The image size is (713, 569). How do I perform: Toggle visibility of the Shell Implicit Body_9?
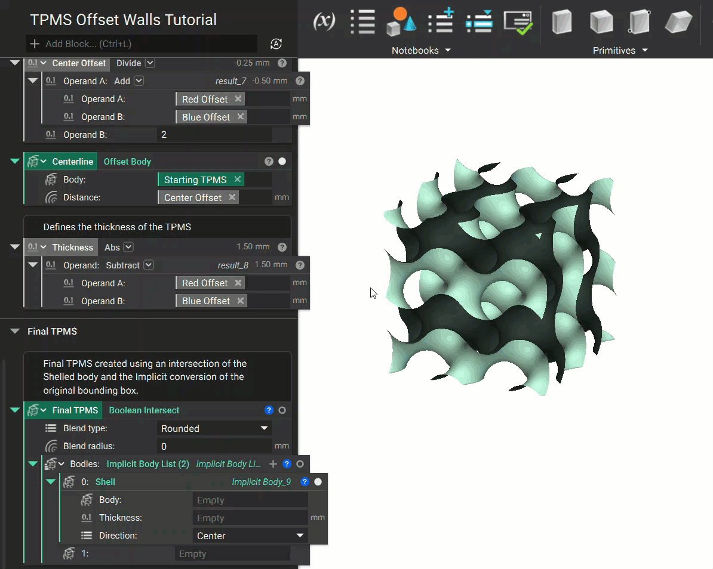(318, 482)
